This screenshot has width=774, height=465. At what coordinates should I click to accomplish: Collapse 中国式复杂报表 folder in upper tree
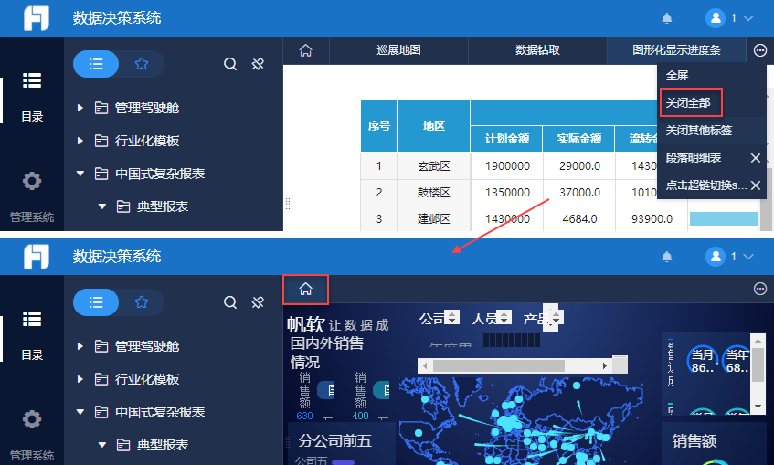(x=80, y=174)
